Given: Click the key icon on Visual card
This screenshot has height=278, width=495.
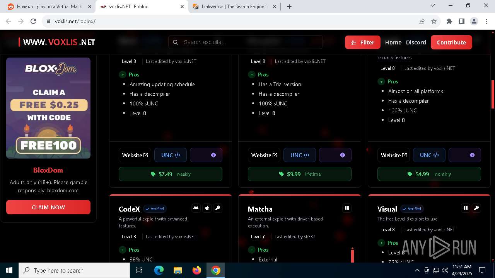Looking at the screenshot, I should click(x=476, y=208).
